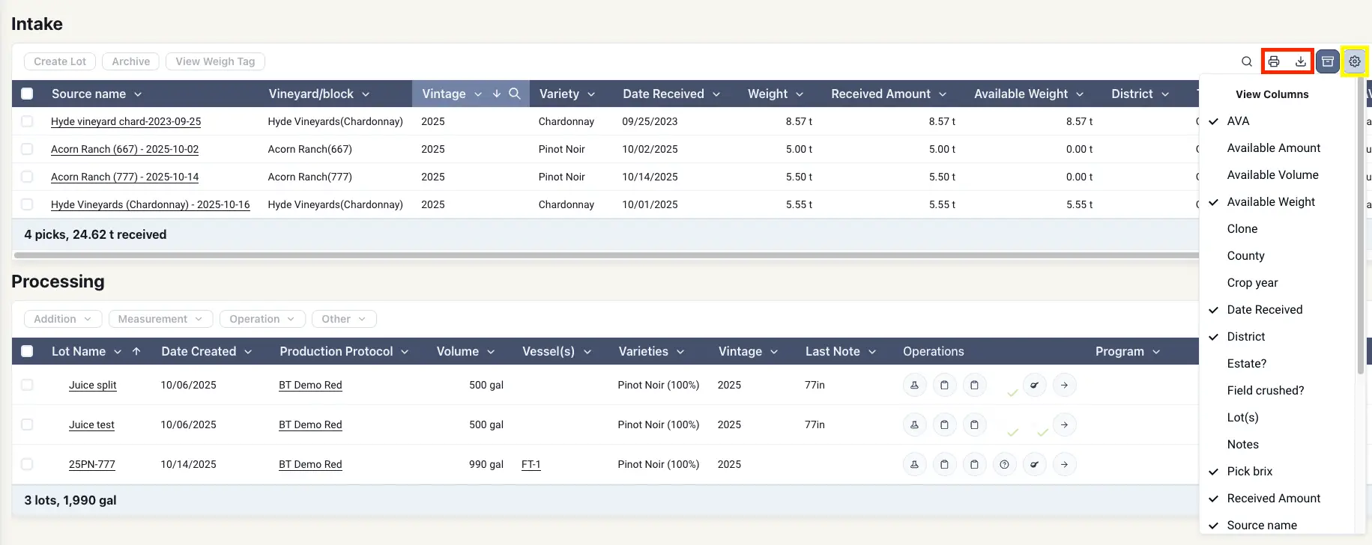This screenshot has height=545, width=1372.
Task: Open the 25PN-777 lot link
Action: click(x=92, y=464)
